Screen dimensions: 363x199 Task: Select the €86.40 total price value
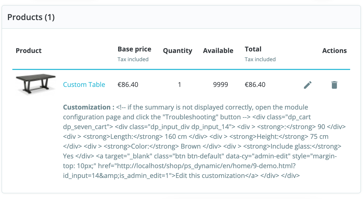pos(255,85)
